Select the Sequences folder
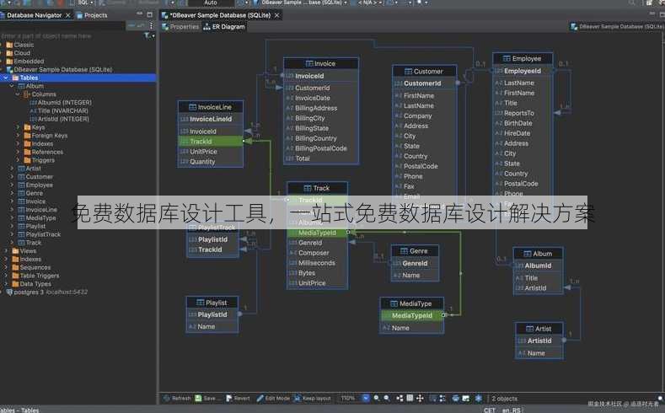The height and width of the screenshot is (413, 665). [x=31, y=267]
